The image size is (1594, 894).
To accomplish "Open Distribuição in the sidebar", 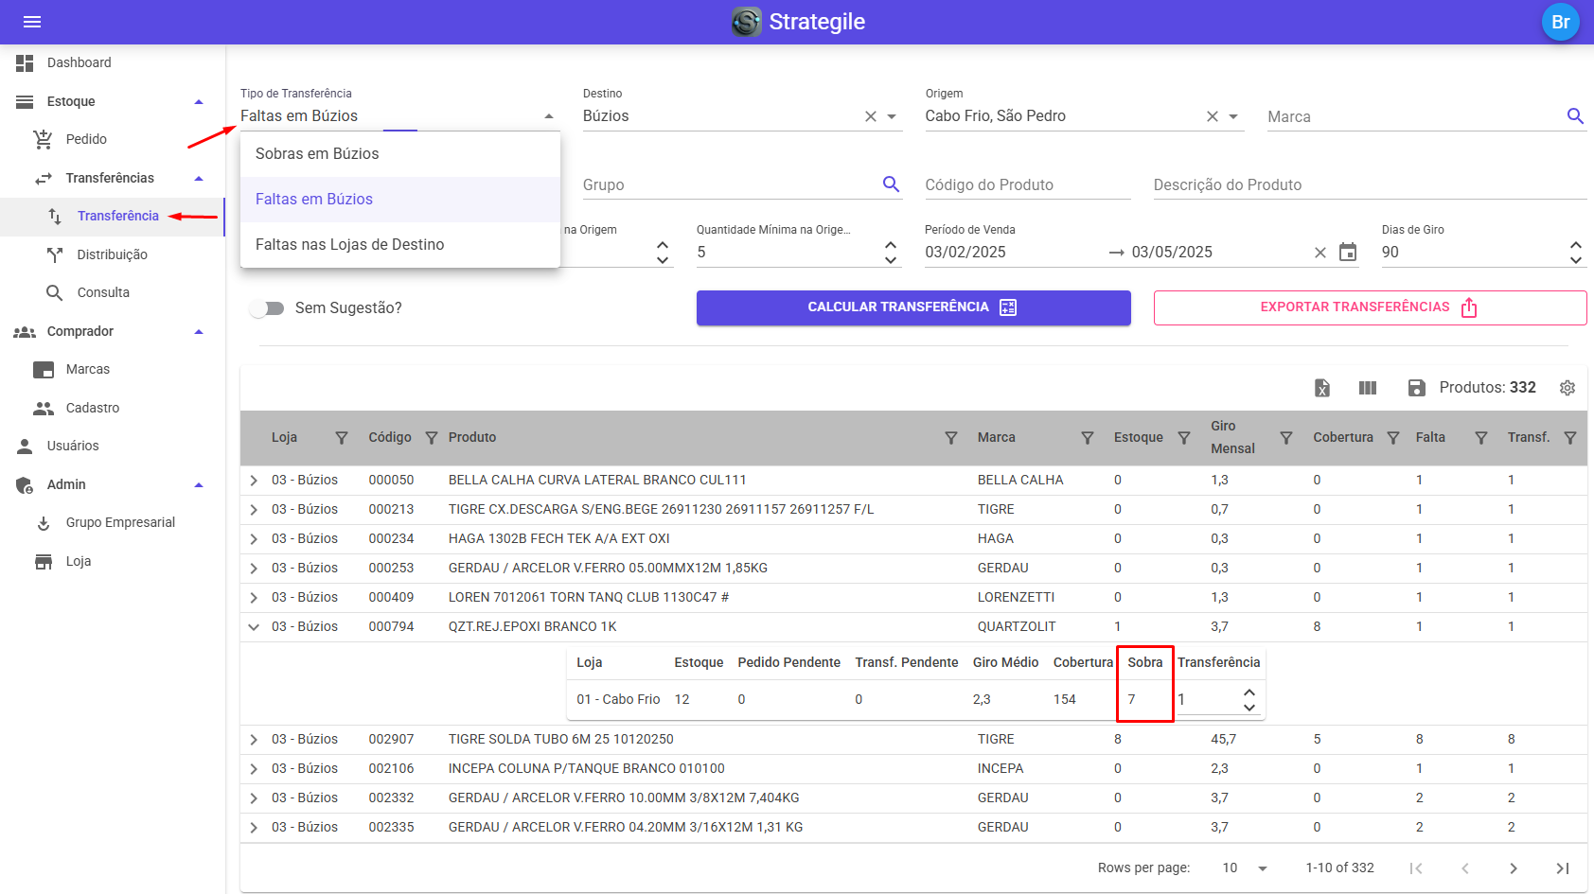I will click(x=112, y=254).
